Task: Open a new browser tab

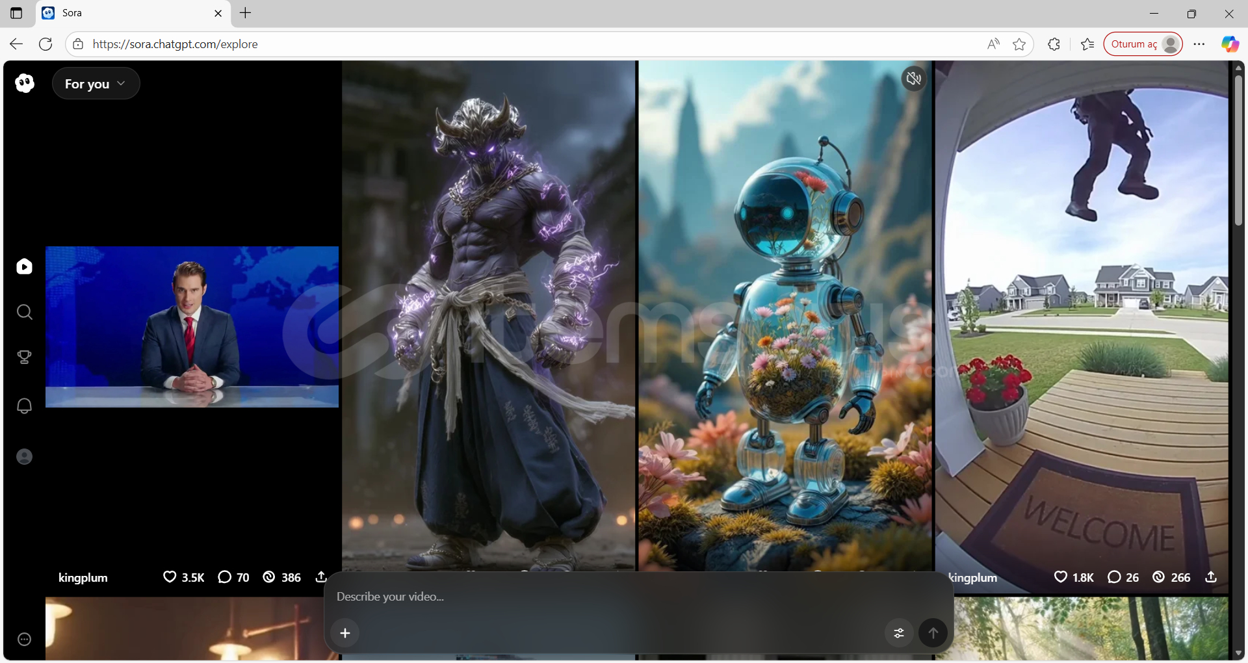Action: pos(245,13)
